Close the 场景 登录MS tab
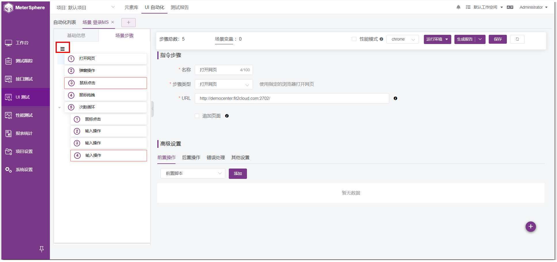Screen dimensions: 557x262 click(113, 22)
